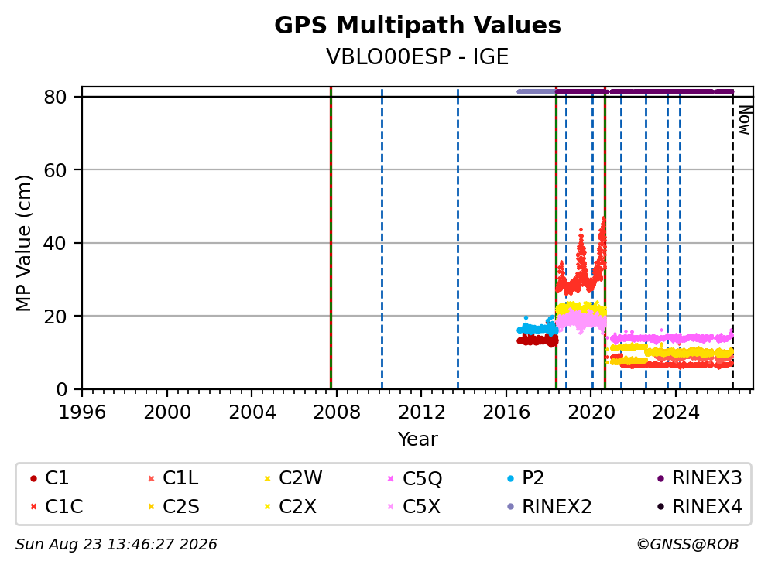Click the y-axis tick label '40'

pyautogui.click(x=55, y=243)
